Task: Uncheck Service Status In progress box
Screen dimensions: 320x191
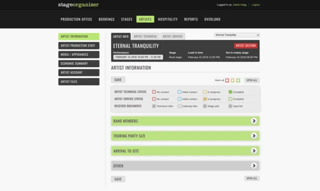Action: click(x=204, y=99)
